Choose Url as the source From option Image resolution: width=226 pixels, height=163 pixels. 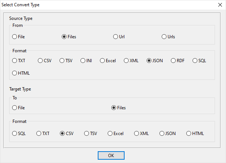pyautogui.click(x=116, y=37)
